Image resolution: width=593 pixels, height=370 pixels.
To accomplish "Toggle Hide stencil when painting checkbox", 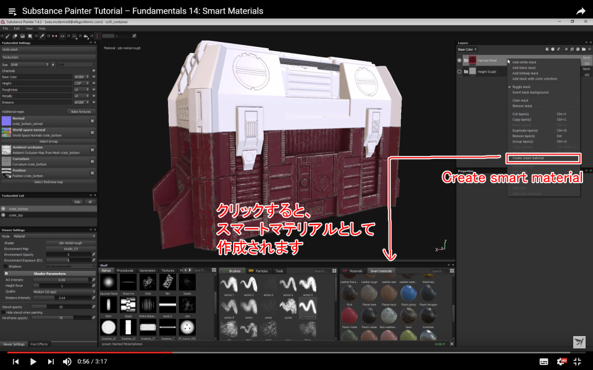I will [4, 313].
